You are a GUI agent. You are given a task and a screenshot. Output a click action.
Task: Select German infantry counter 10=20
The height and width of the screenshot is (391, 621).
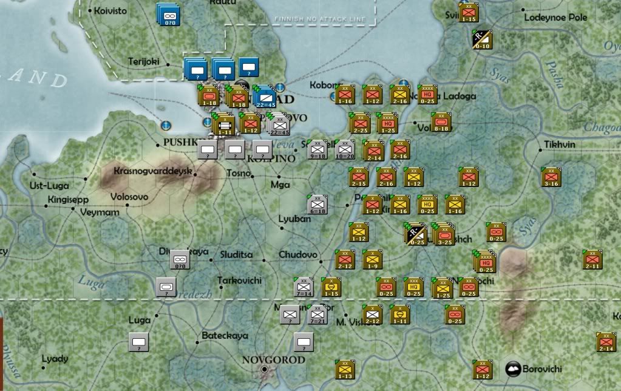(x=345, y=149)
